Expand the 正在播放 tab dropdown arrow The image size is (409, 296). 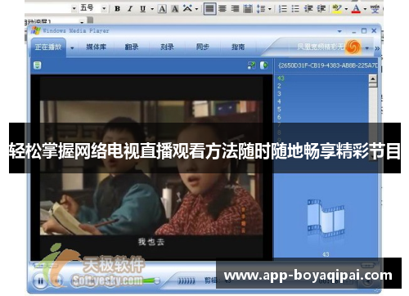tap(72, 48)
